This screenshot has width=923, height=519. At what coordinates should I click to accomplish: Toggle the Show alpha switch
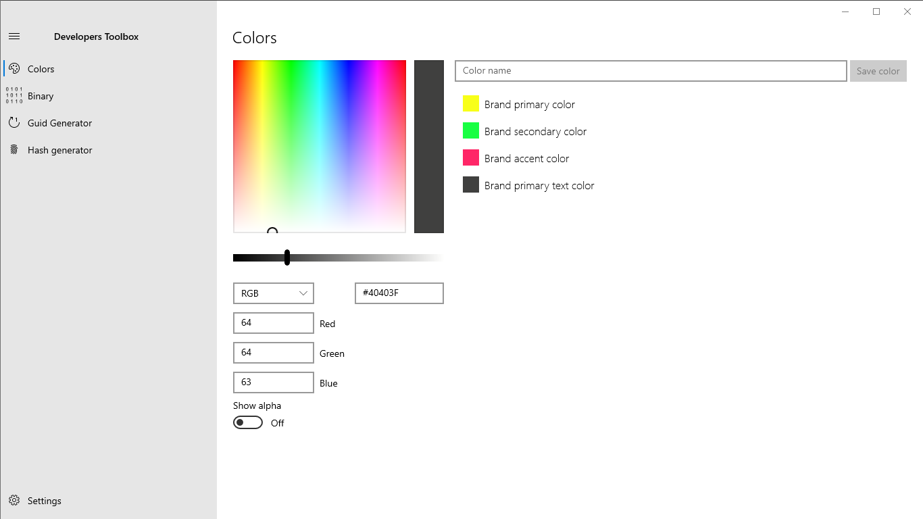pos(248,422)
